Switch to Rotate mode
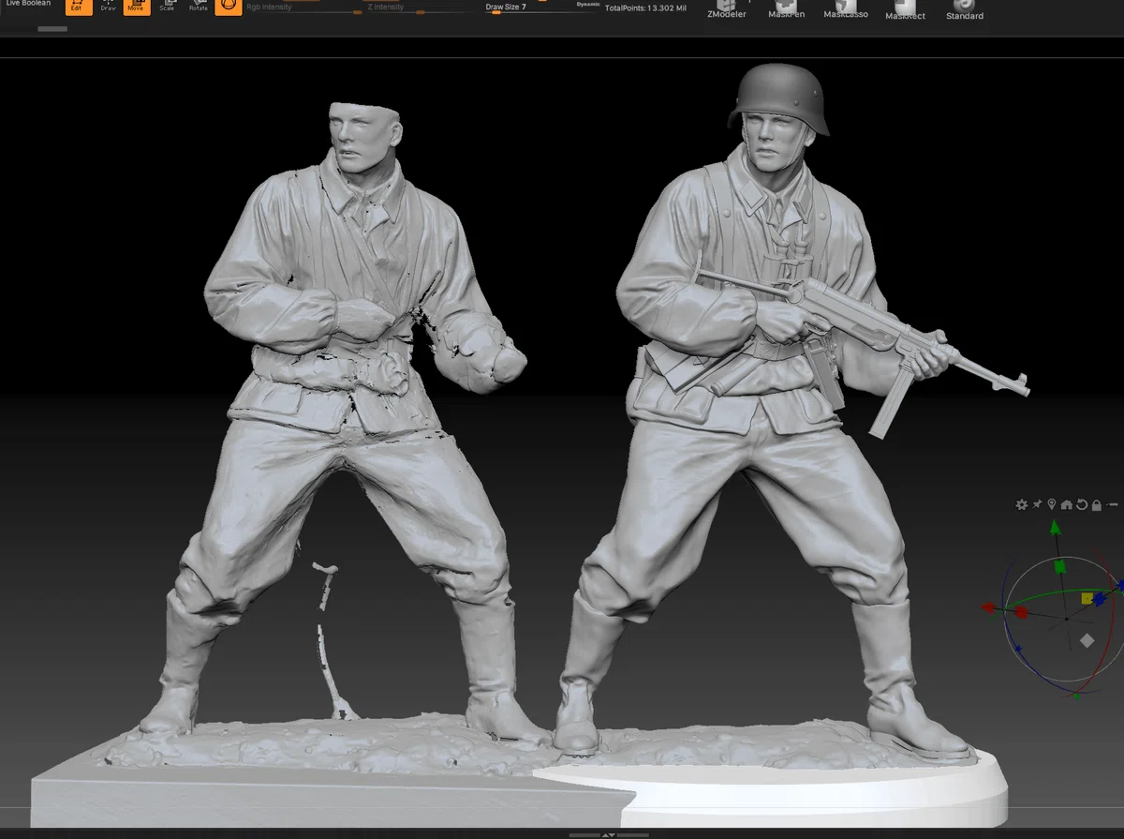The image size is (1124, 839). (199, 7)
